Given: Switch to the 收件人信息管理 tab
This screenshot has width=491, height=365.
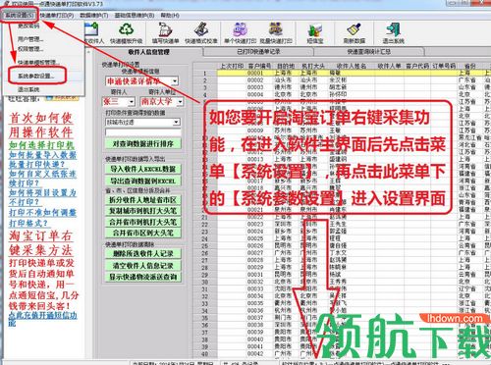Looking at the screenshot, I should click(148, 52).
